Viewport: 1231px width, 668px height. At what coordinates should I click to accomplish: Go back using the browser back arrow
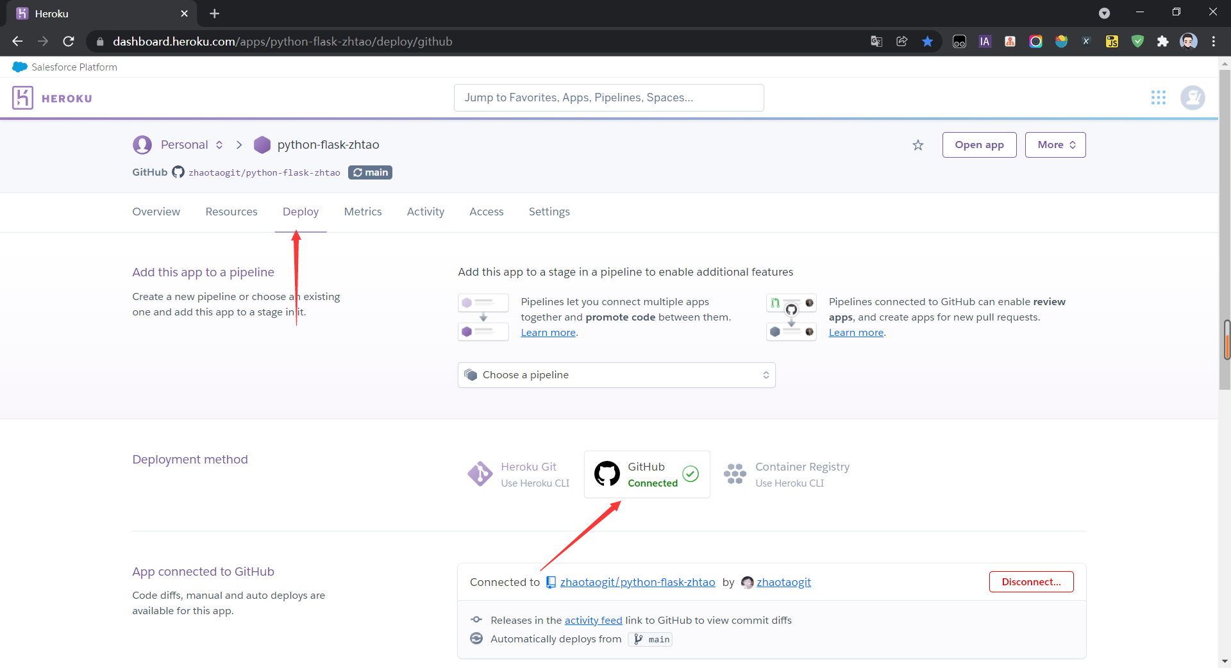tap(17, 41)
